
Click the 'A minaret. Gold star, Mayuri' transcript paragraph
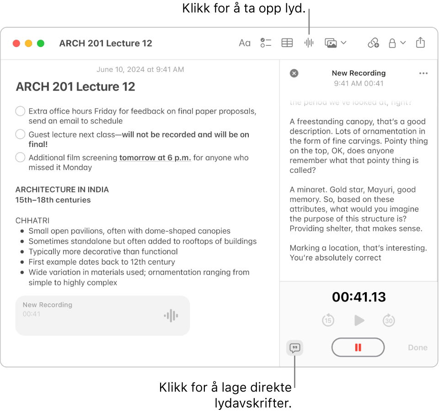(x=356, y=209)
